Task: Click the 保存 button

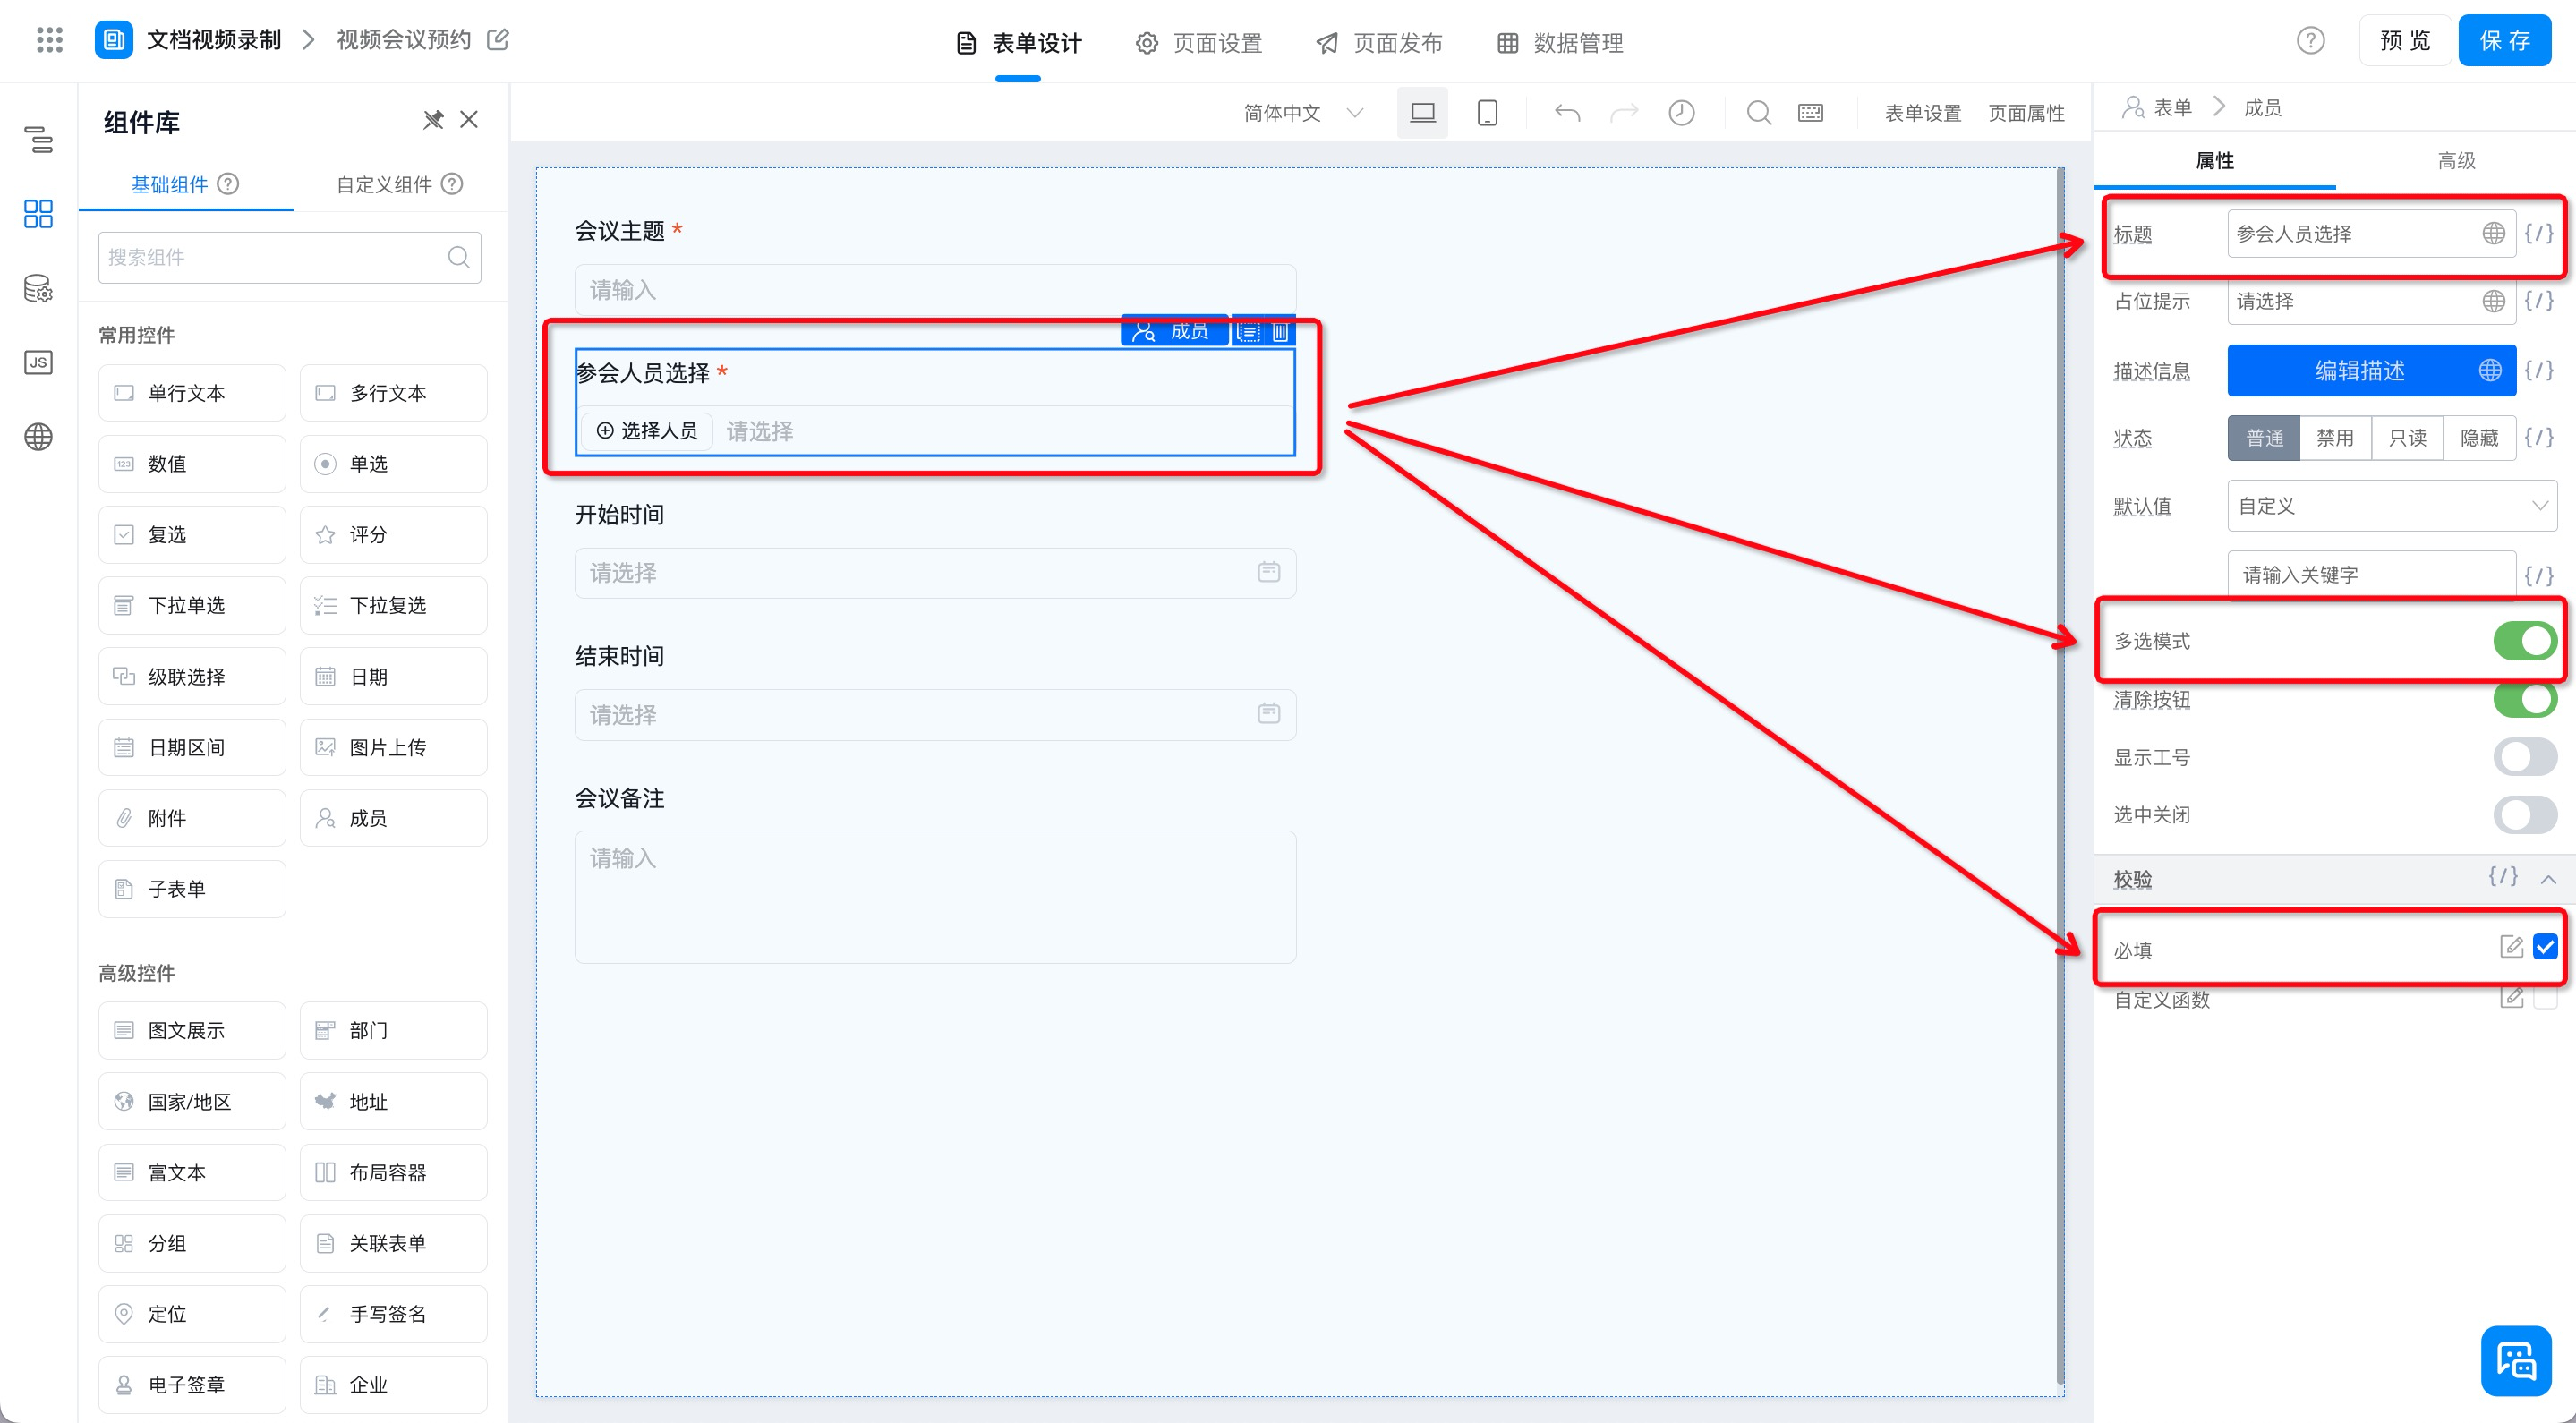Action: tap(2505, 41)
